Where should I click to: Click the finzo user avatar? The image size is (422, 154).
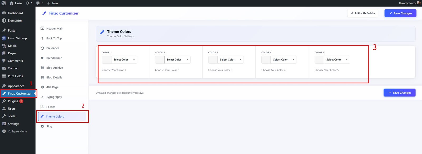(x=419, y=3)
